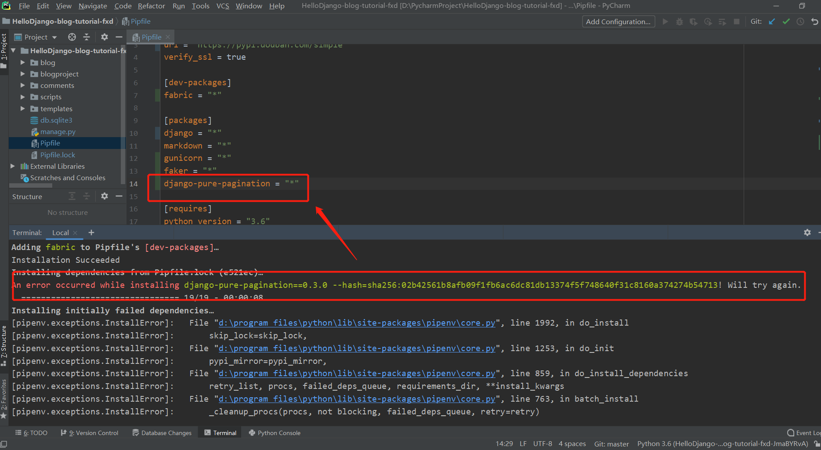This screenshot has width=821, height=450.
Task: Open Event Log tool window
Action: coord(804,433)
